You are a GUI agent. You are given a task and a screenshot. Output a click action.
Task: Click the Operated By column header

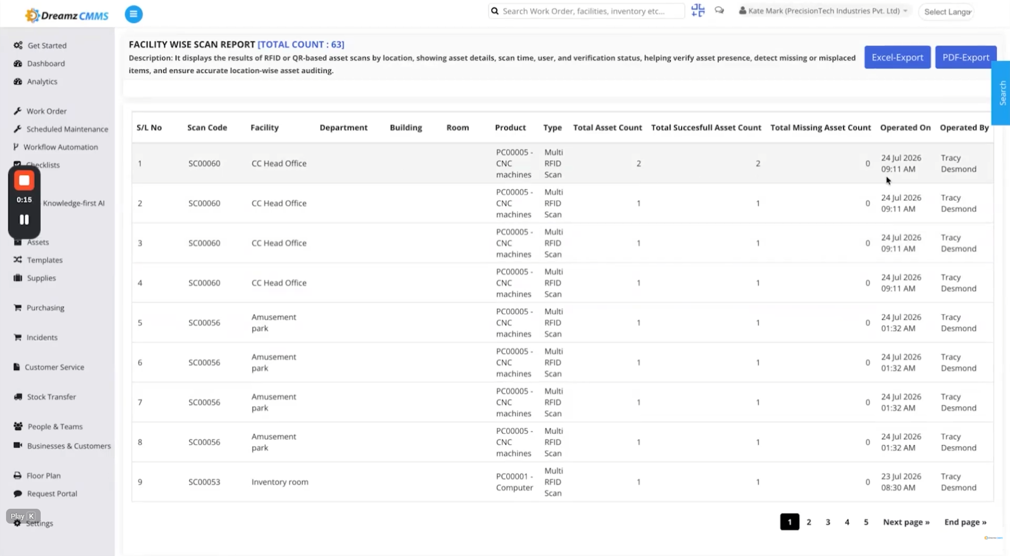coord(964,127)
